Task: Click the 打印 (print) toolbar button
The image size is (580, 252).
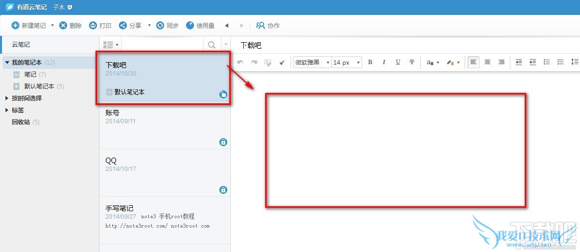Action: click(100, 25)
